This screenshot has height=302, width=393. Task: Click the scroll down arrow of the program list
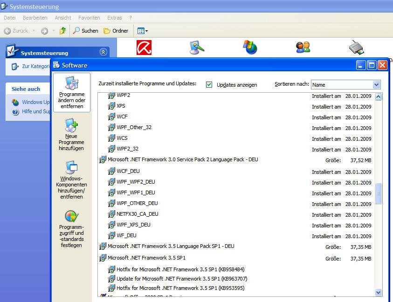point(378,292)
